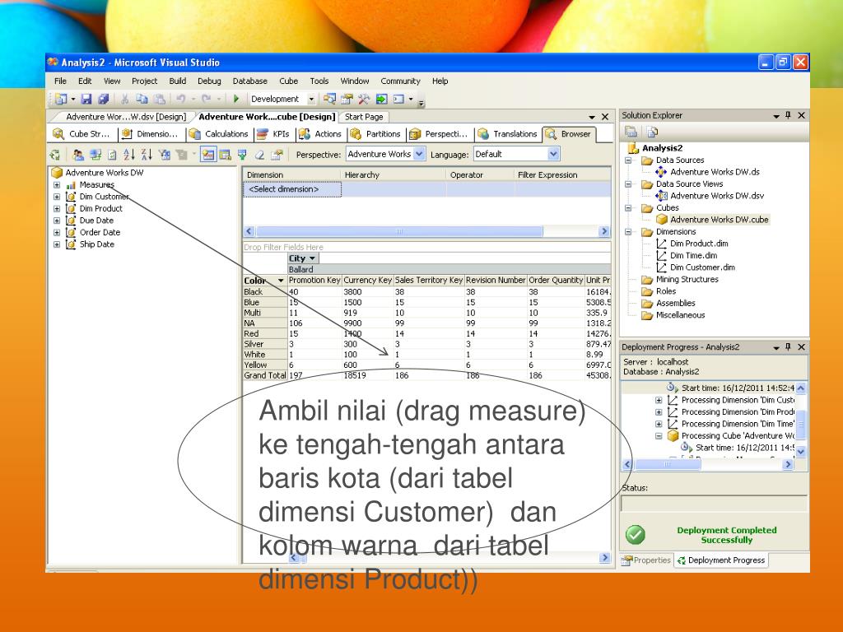Click the Adventure Works DW.ds data source icon
Screen dimensions: 843x632
point(660,172)
